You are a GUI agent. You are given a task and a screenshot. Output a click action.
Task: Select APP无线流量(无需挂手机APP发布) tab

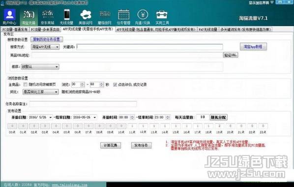click(x=88, y=29)
